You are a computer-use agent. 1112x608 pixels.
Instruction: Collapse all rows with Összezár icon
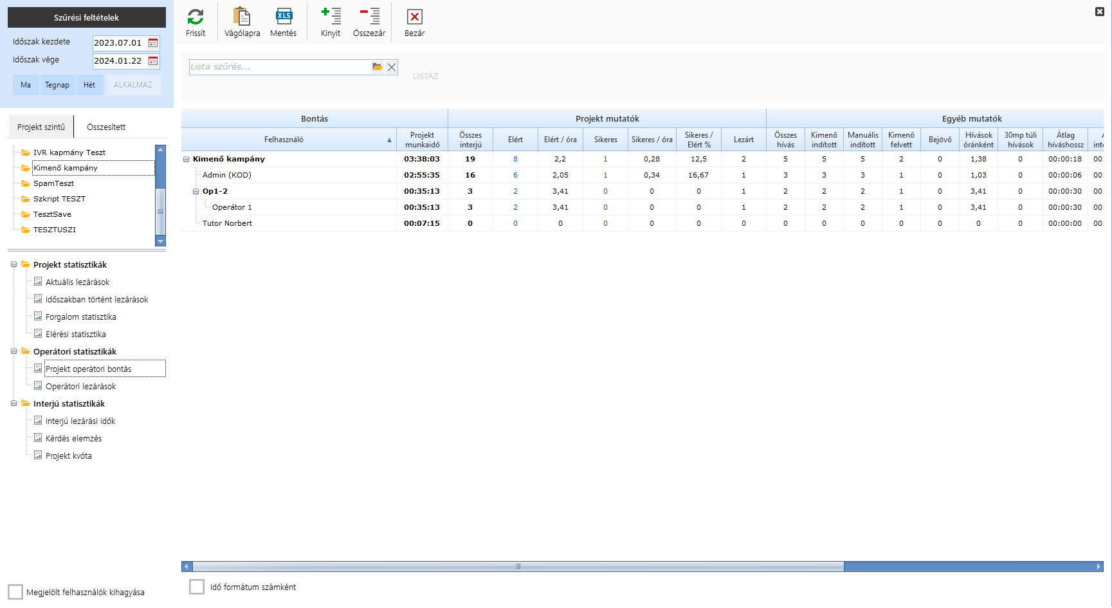[x=369, y=17]
